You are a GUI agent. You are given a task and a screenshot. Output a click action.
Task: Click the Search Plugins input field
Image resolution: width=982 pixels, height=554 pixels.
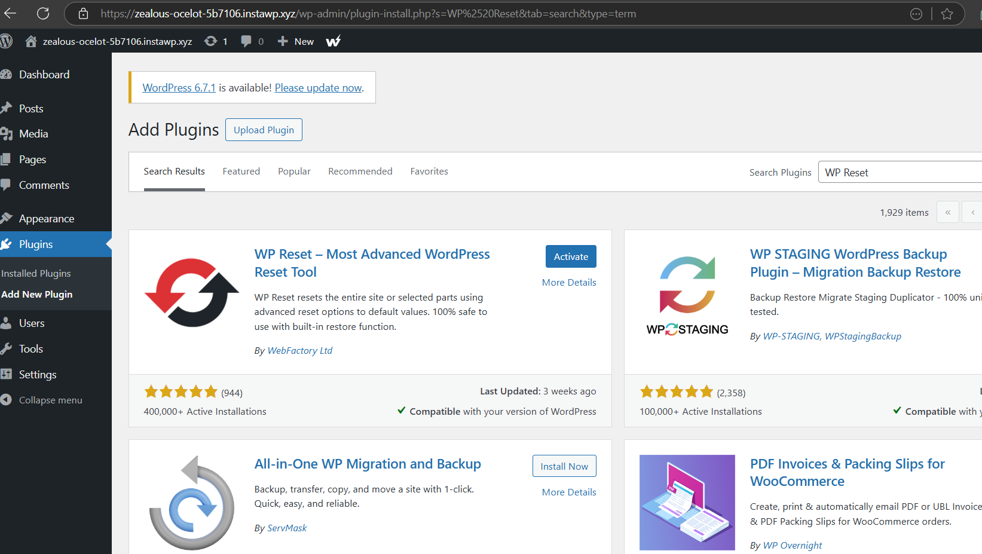point(900,172)
